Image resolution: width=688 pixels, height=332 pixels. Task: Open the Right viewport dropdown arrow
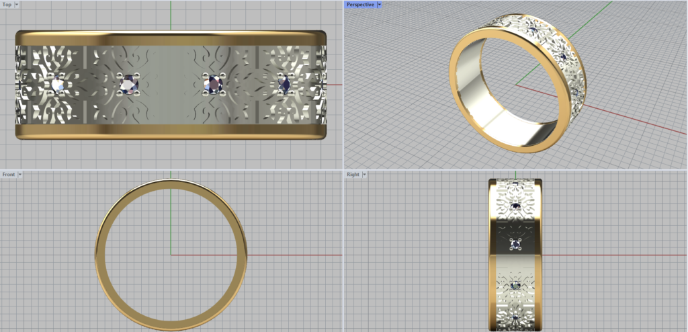[x=363, y=175]
